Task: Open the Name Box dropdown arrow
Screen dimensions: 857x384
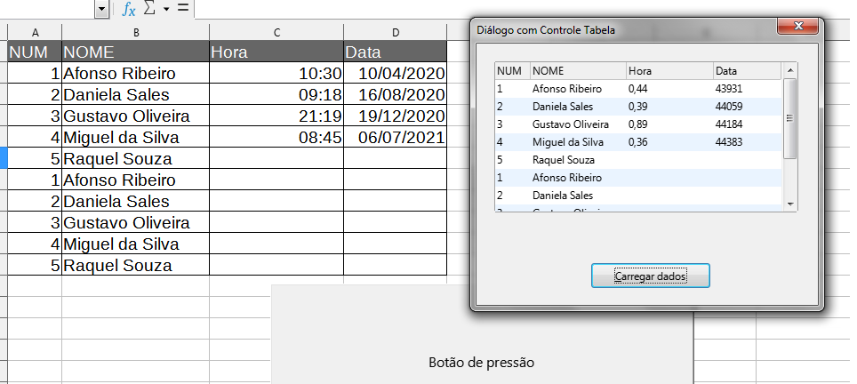Action: point(100,9)
